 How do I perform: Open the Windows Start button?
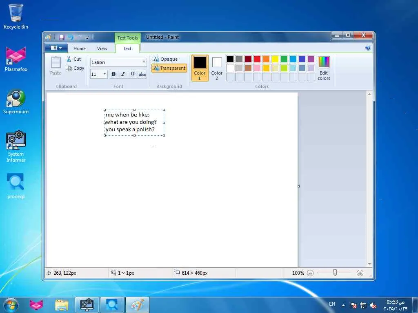click(11, 305)
